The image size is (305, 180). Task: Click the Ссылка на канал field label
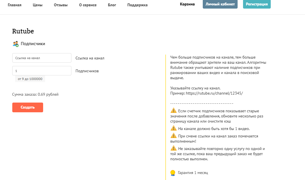click(x=90, y=58)
